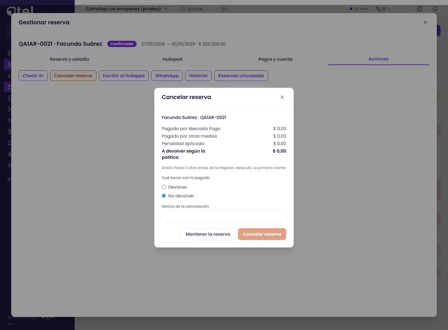
Task: Open the ES language dropdown
Action: pyautogui.click(x=386, y=9)
